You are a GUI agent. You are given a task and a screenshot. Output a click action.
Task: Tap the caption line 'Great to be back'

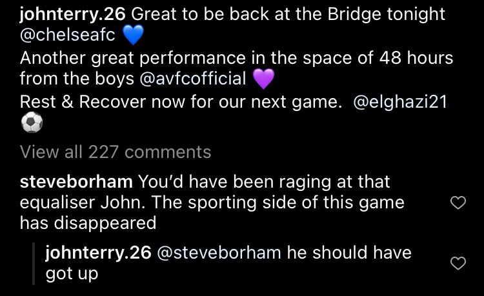233,25
